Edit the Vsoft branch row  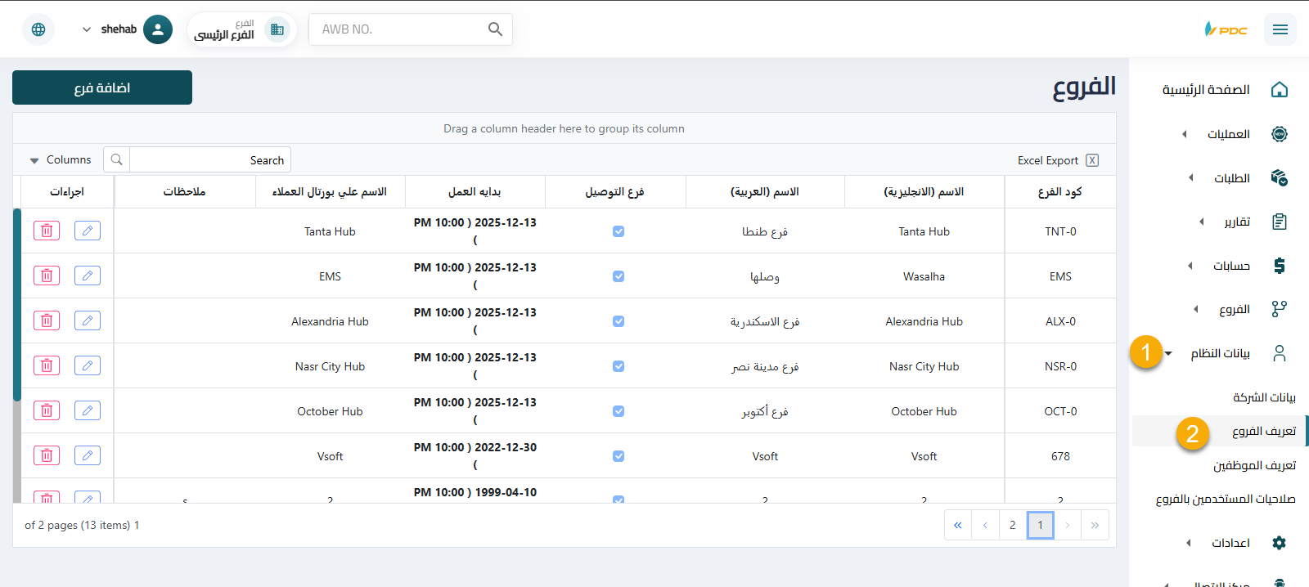coord(88,455)
